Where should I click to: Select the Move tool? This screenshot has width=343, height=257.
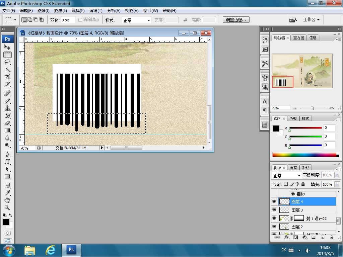(7, 47)
